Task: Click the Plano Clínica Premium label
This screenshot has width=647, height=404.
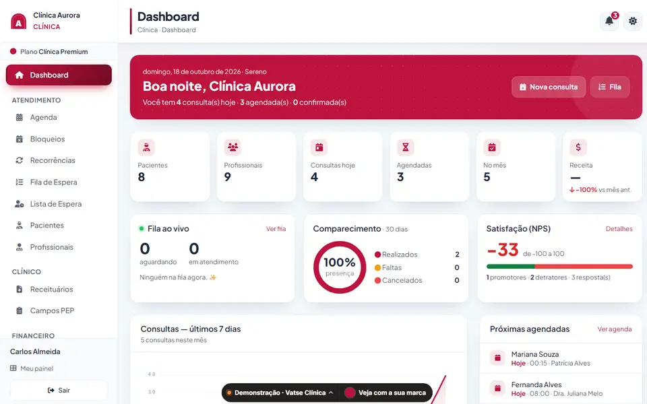Action: (54, 52)
